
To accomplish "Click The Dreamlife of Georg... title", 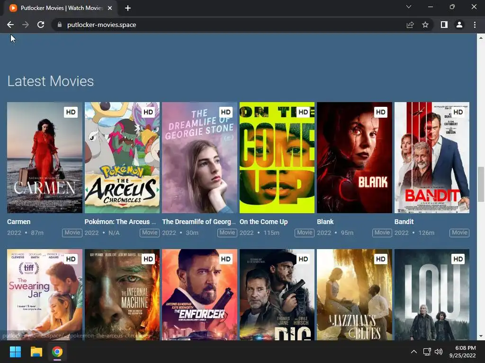I will point(199,222).
